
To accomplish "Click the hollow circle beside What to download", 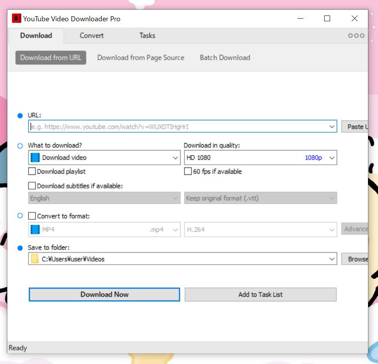I will click(20, 146).
